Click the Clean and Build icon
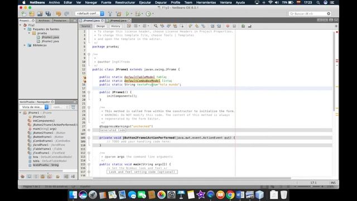Viewport: 357px width, 201px height. coord(119,13)
